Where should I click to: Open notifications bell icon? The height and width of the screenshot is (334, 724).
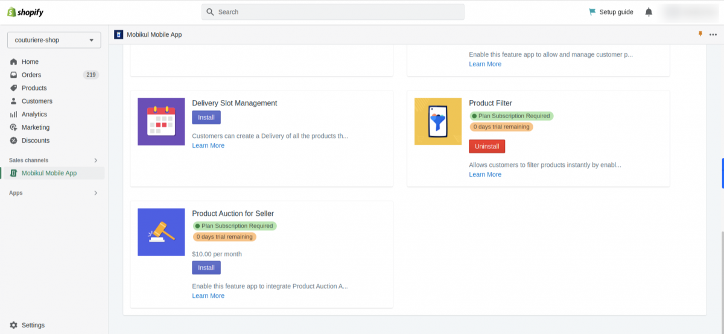[649, 12]
